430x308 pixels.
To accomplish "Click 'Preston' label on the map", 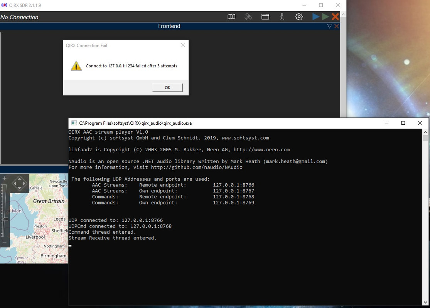I will (x=40, y=226).
